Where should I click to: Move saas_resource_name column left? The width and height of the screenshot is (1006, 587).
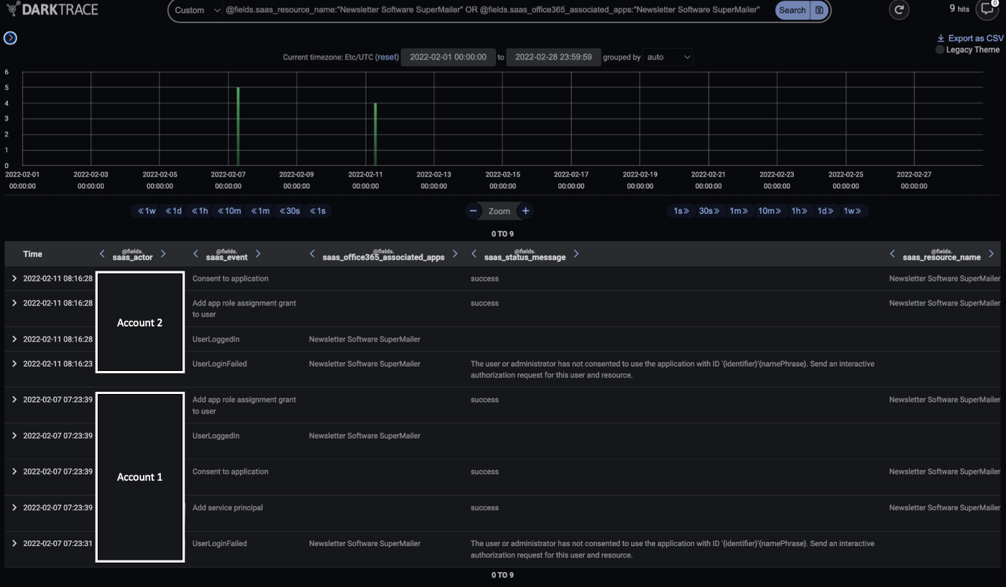892,254
